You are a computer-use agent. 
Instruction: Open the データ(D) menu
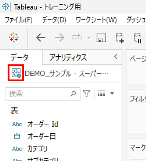(54, 20)
